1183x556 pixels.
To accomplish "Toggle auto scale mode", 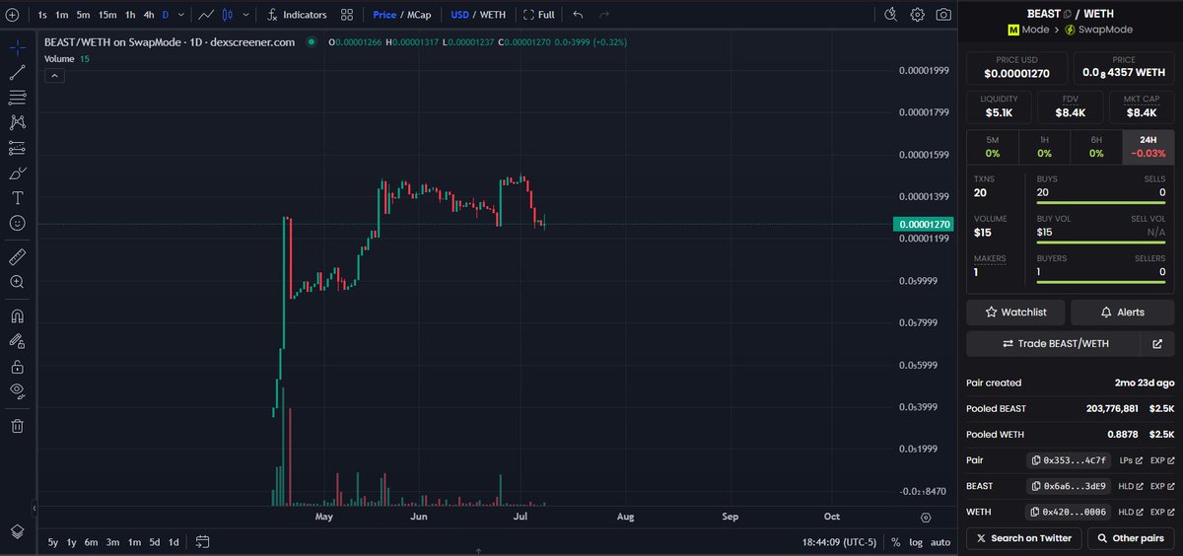I will (940, 542).
